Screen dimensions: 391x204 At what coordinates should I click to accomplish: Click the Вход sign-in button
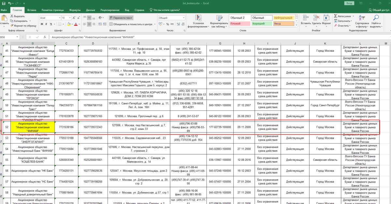[x=349, y=3]
